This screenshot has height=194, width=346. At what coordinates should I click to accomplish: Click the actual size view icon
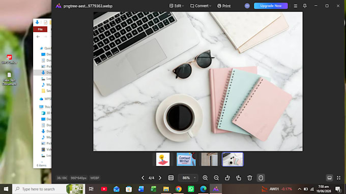point(171,178)
